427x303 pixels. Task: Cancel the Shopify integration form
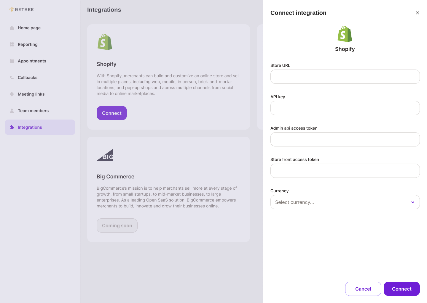363,289
